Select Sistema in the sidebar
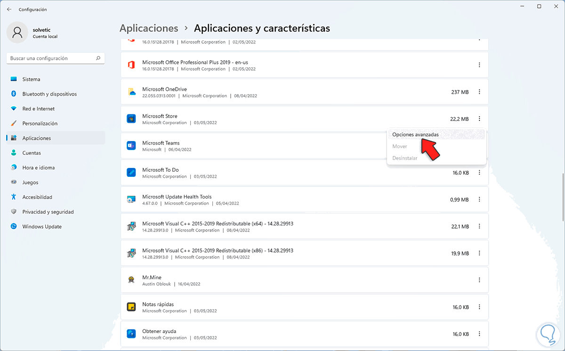This screenshot has height=351, width=565. pos(31,80)
